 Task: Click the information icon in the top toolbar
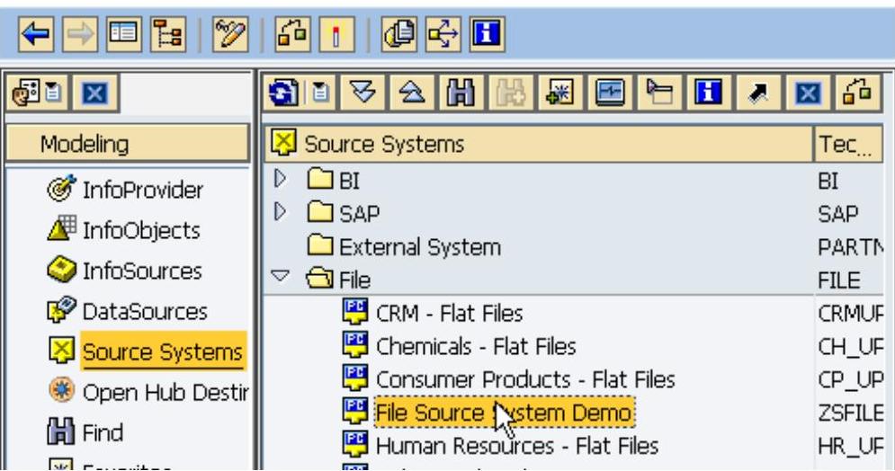[x=487, y=34]
